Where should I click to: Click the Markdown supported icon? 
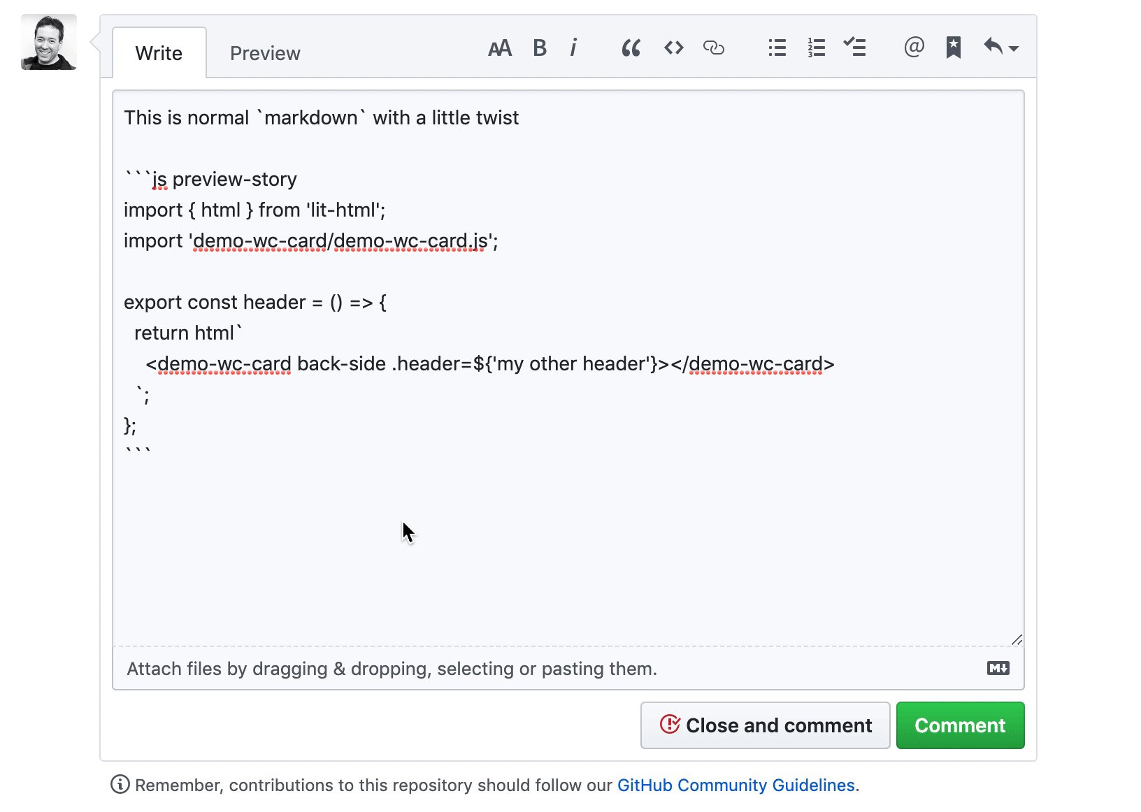pyautogui.click(x=998, y=668)
